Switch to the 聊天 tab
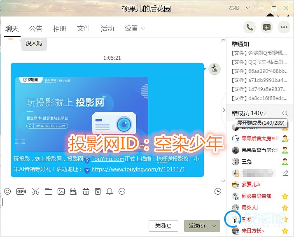 [x=12, y=28]
